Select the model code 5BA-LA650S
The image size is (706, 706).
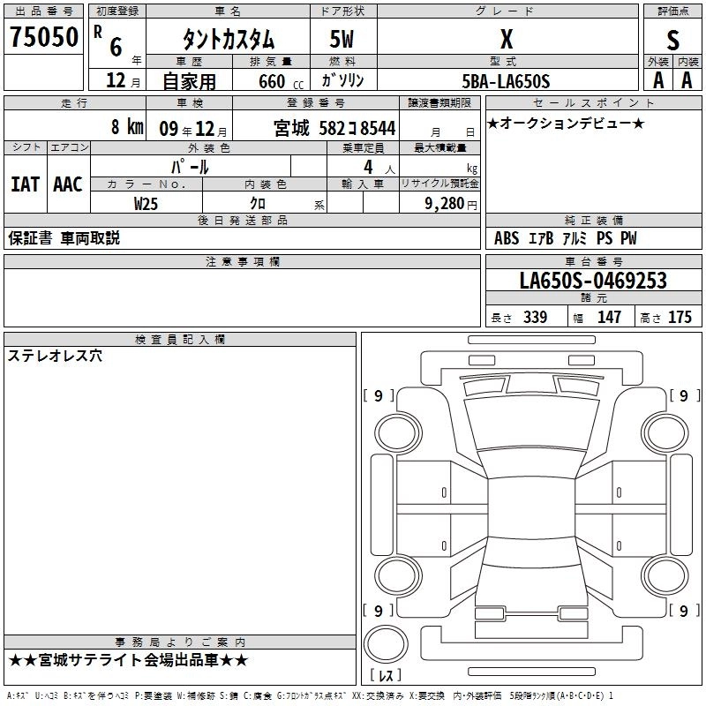[x=506, y=81]
